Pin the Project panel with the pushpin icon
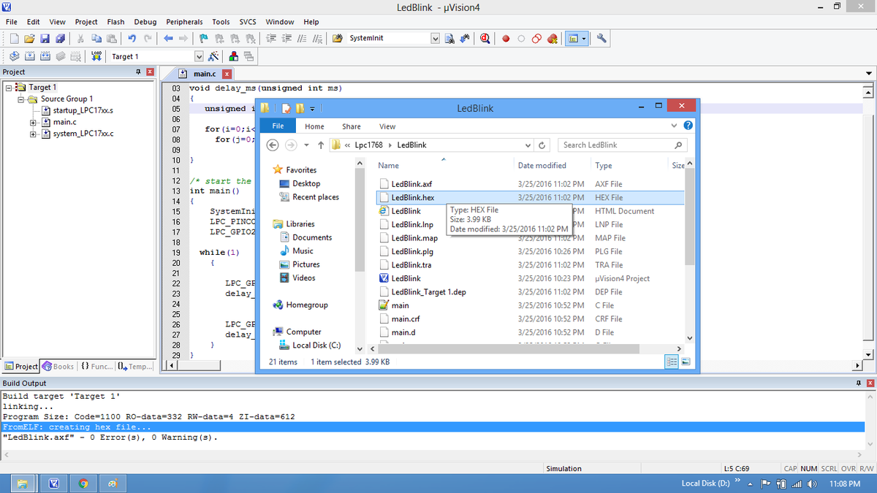Screen dimensions: 877x493 139,72
